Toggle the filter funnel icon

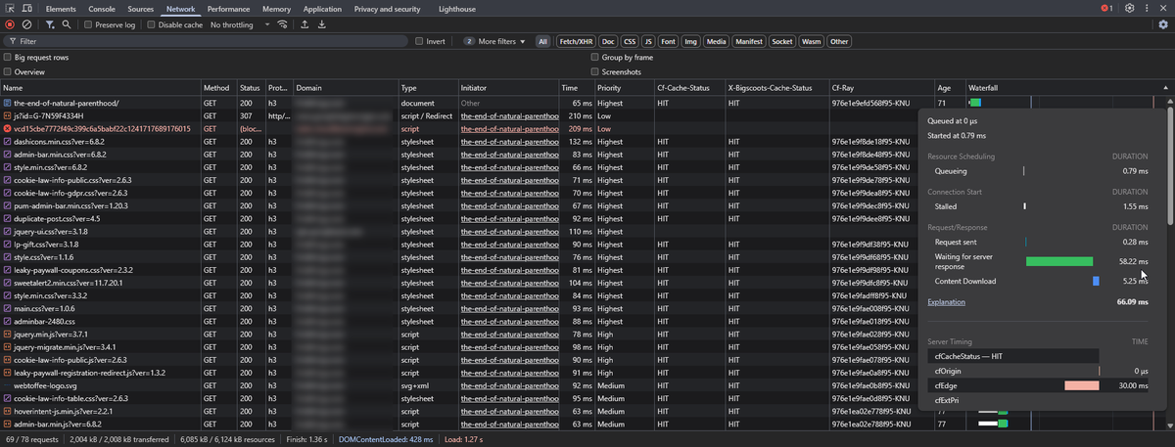point(50,24)
